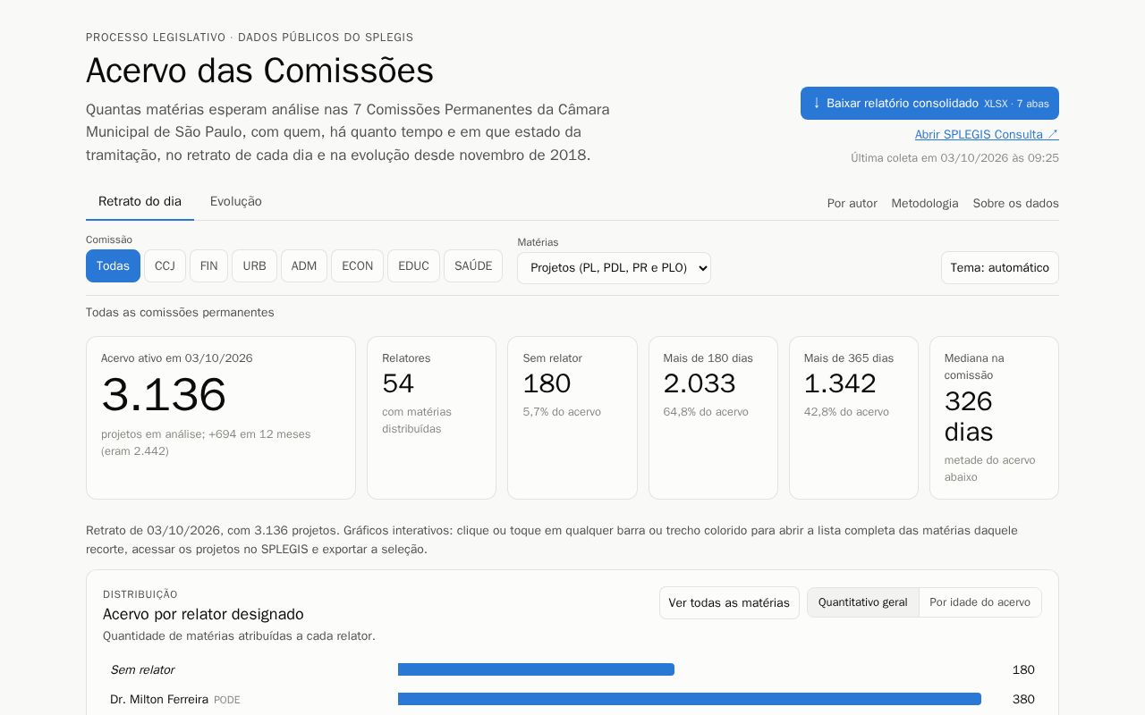Filter by the ADM commission

pyautogui.click(x=304, y=266)
